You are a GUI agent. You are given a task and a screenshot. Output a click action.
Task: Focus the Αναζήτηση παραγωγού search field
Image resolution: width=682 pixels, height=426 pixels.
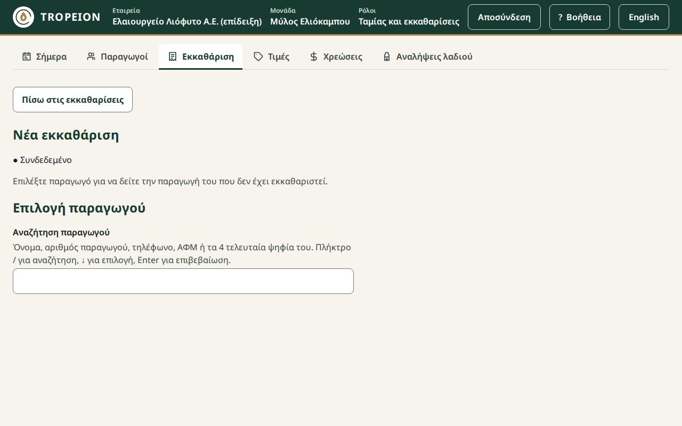click(x=183, y=281)
